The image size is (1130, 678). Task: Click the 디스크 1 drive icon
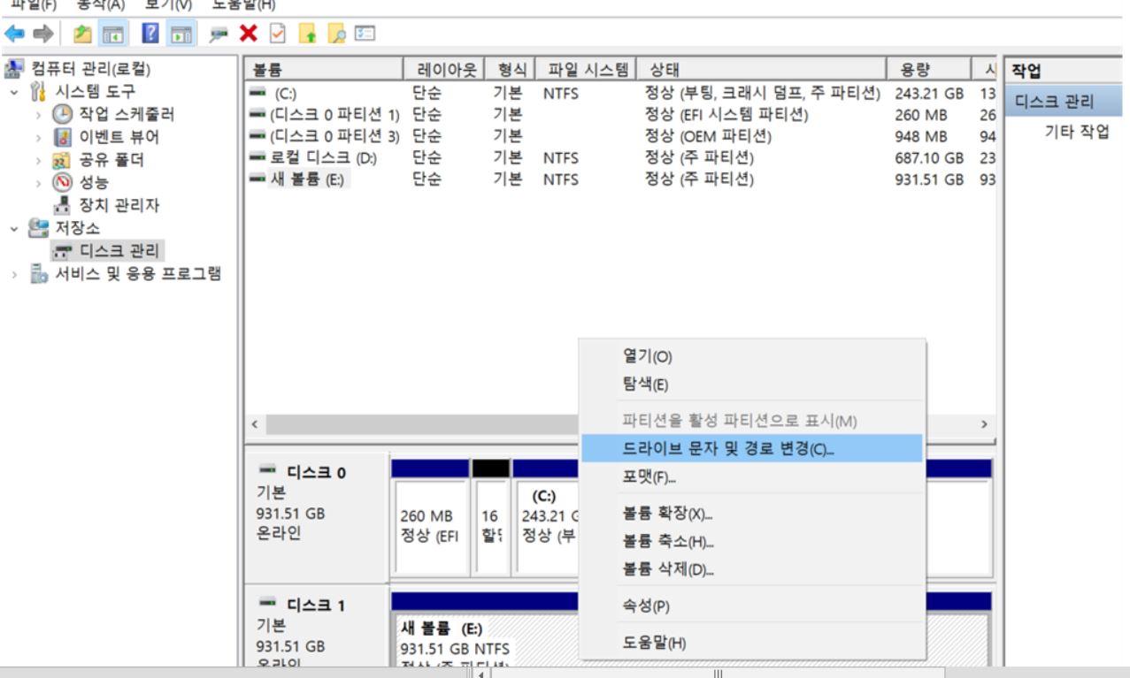[266, 604]
